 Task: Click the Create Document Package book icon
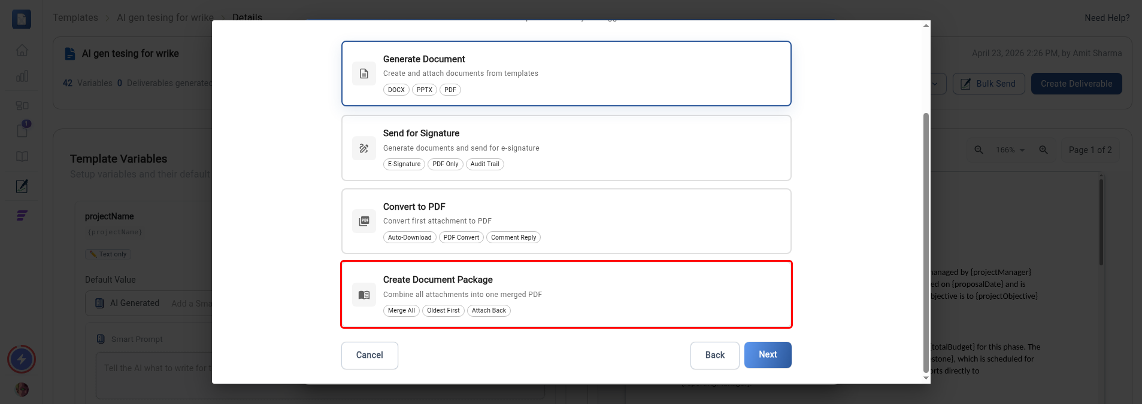(x=363, y=295)
